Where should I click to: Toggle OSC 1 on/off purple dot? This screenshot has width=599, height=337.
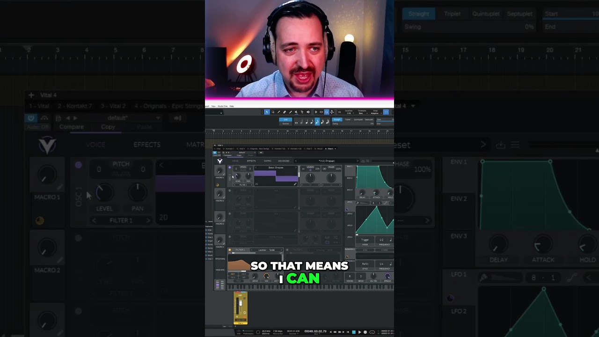click(x=230, y=167)
